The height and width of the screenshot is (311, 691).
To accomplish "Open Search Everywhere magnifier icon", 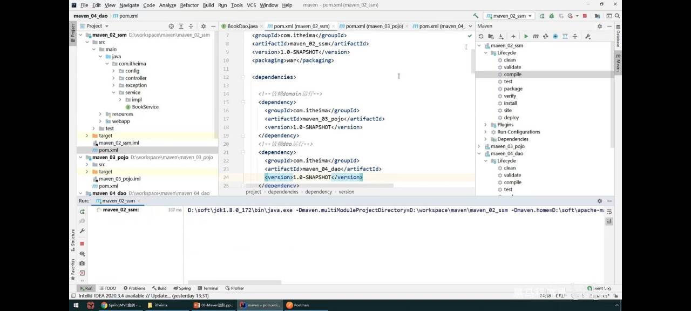I will click(x=617, y=16).
